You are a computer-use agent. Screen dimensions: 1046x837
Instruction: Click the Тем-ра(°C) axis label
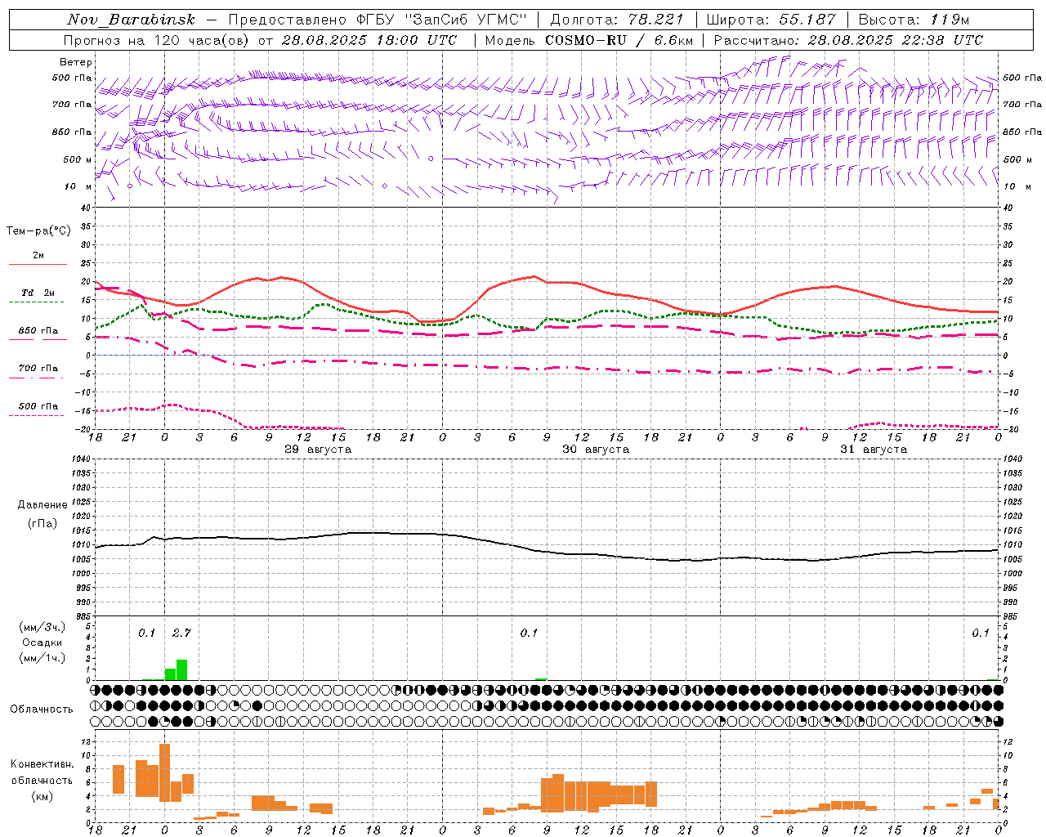click(38, 231)
